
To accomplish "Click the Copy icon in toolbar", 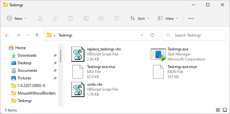I will [56, 19].
